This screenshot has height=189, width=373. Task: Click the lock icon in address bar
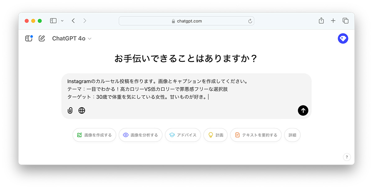pos(173,21)
